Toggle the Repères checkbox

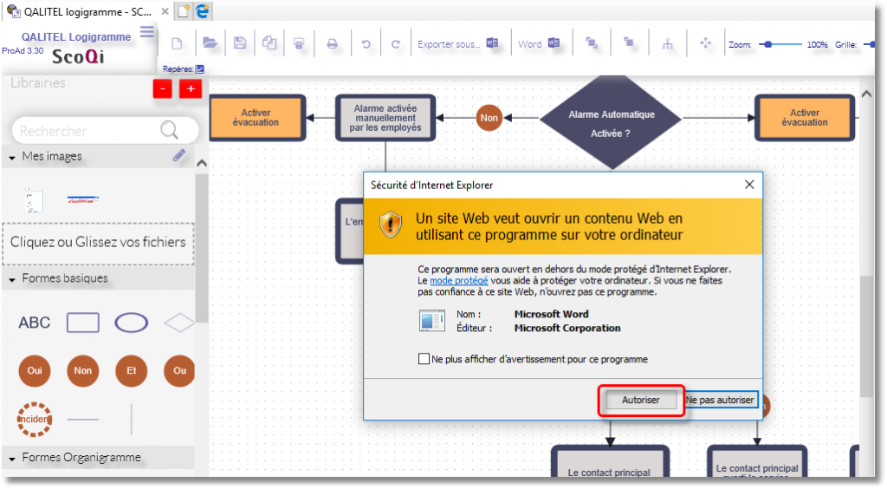coord(200,69)
